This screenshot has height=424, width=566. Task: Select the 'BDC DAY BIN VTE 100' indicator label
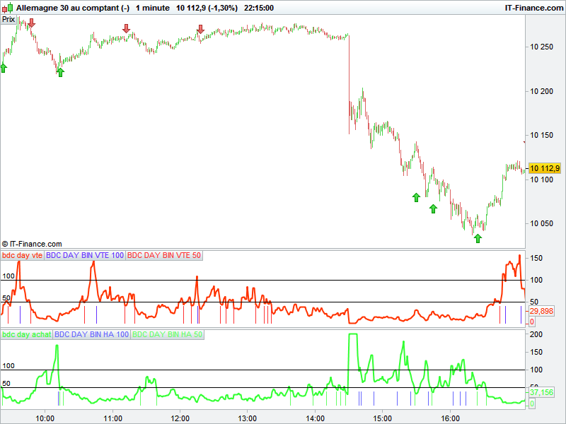tap(85, 255)
